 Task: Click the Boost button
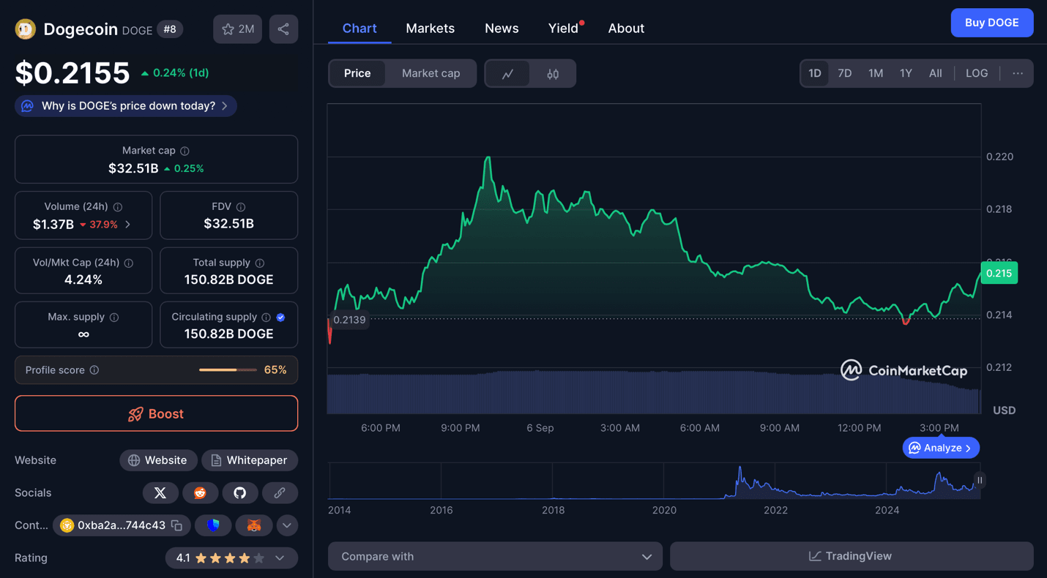(x=156, y=414)
